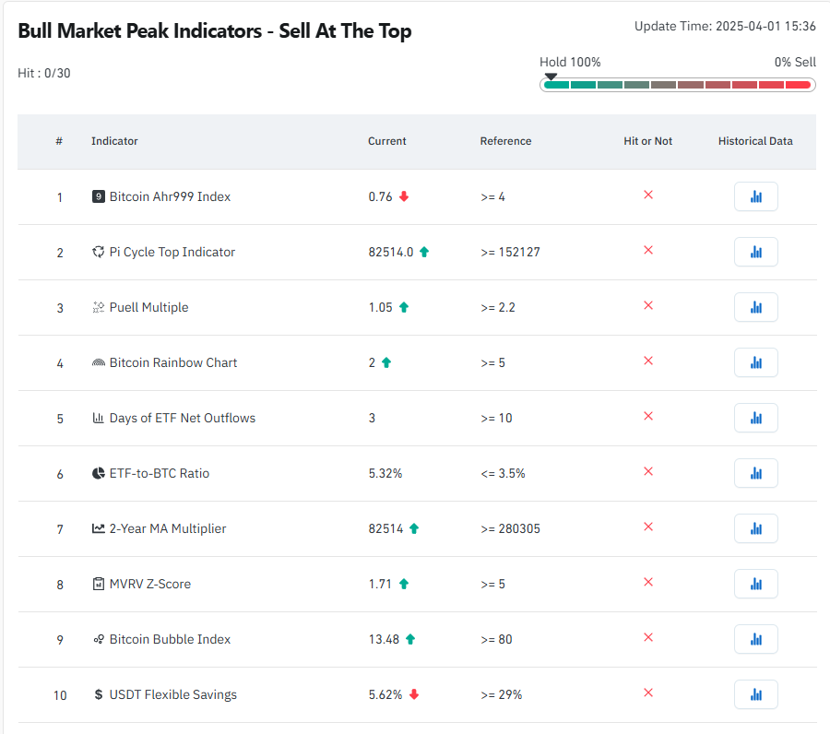Show Bitcoin Rainbow Chart historical data
This screenshot has width=830, height=734.
click(x=755, y=362)
